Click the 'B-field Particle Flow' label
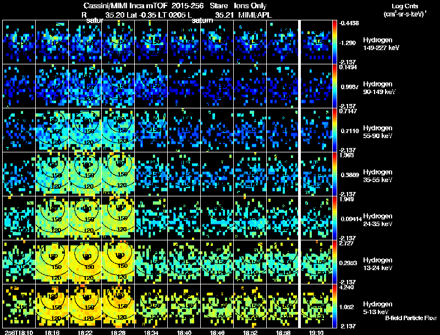 tap(411, 318)
